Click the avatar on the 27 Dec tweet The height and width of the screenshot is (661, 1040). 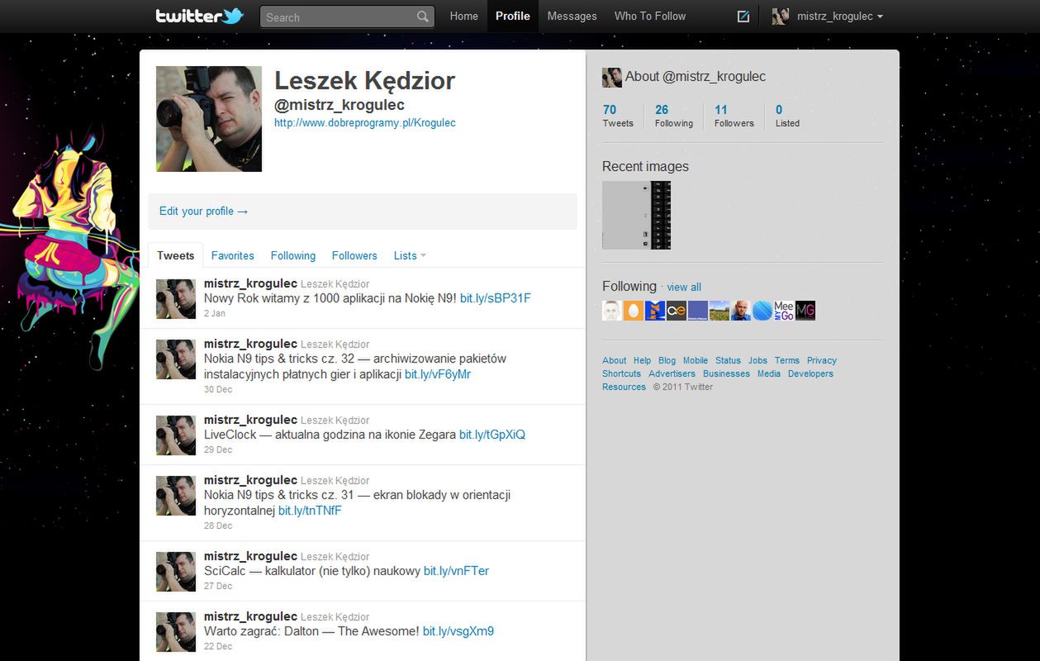coord(176,572)
